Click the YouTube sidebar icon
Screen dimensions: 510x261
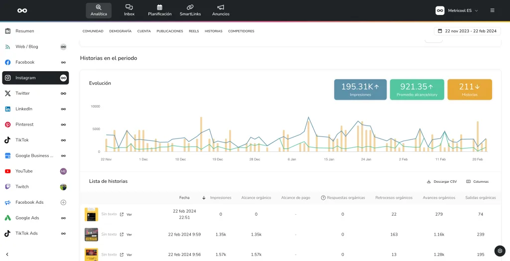8,171
